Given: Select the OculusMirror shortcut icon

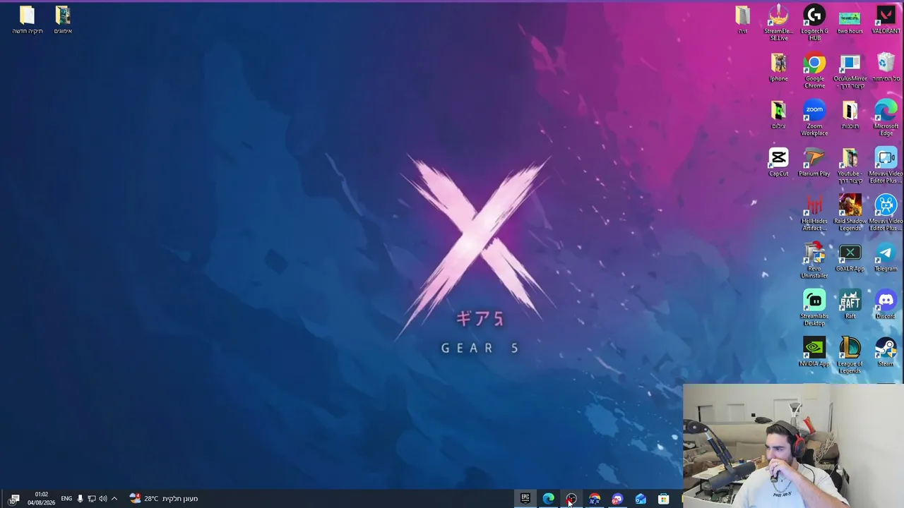Looking at the screenshot, I should click(850, 71).
